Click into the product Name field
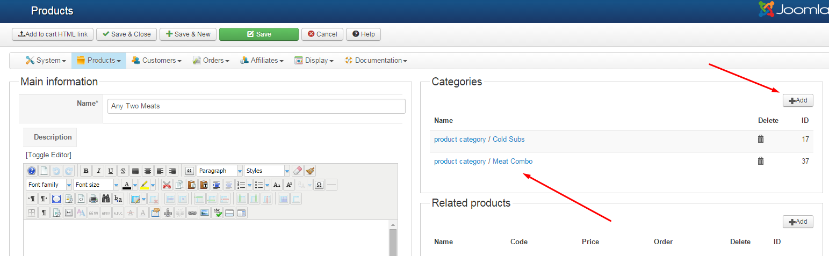The height and width of the screenshot is (256, 829). pyautogui.click(x=256, y=106)
